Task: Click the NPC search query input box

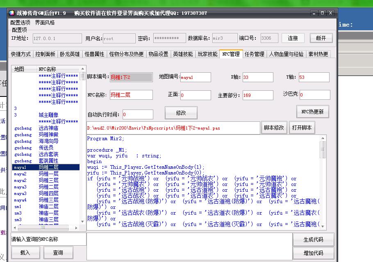Action: (48, 239)
